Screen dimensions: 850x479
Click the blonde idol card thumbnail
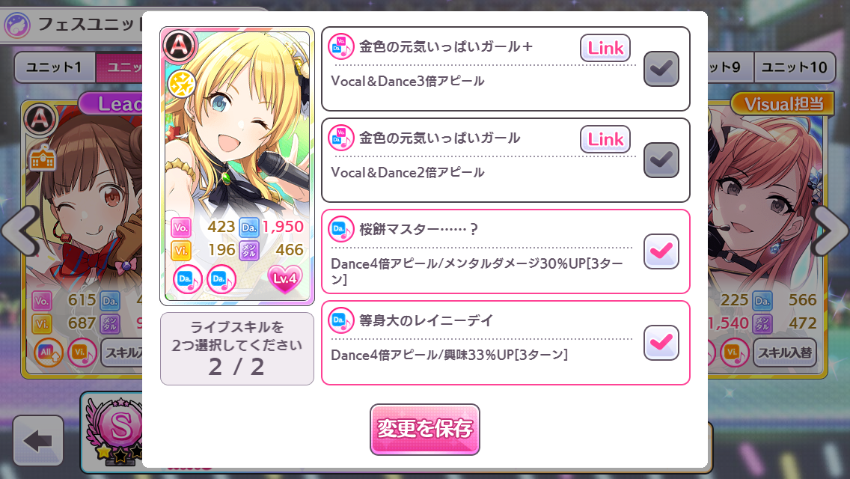(x=237, y=166)
